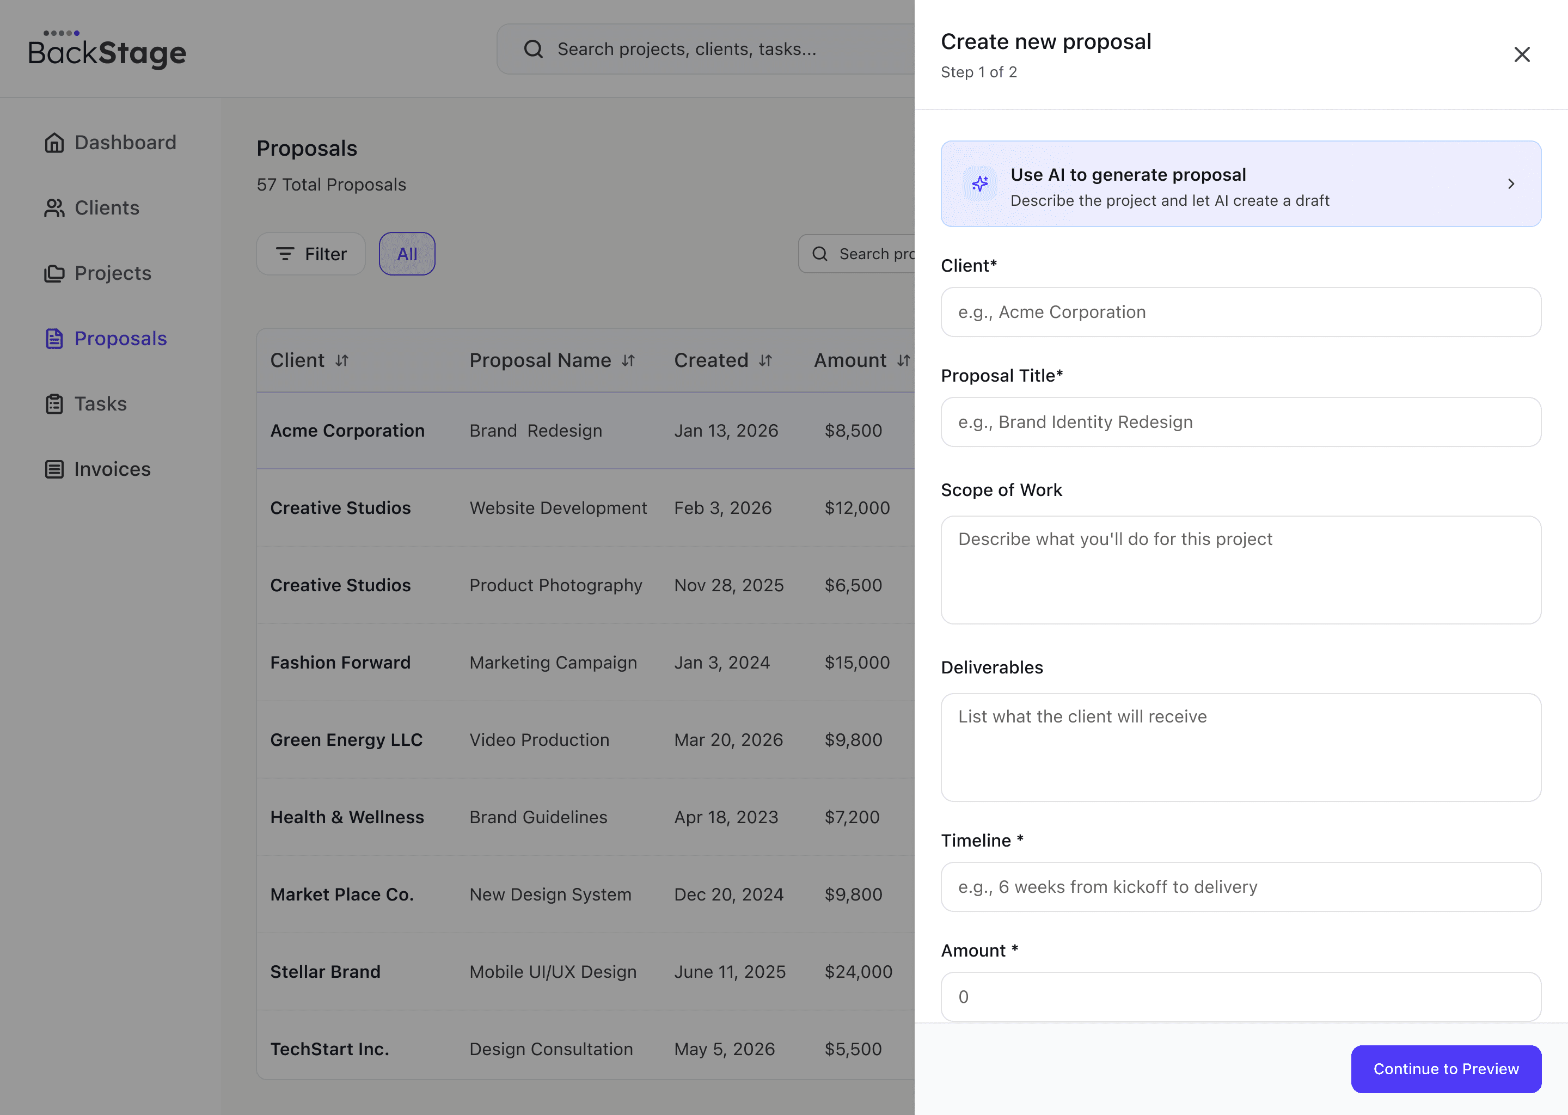This screenshot has height=1115, width=1568.
Task: Click the Proposals document icon
Action: (x=54, y=339)
